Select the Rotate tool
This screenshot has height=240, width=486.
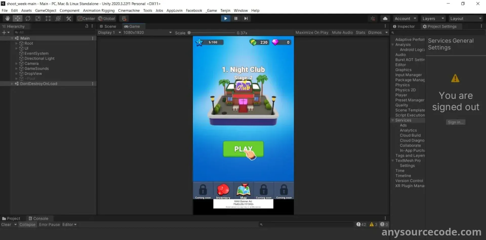(28, 18)
